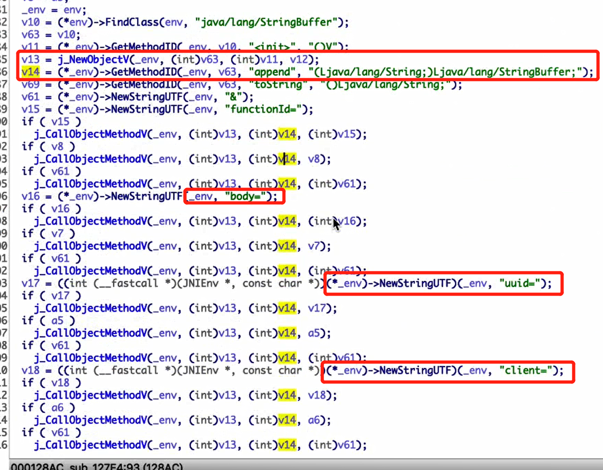The image size is (603, 470).
Task: Select parameter a5 in the CallObjectMethodV call
Action: (314, 333)
